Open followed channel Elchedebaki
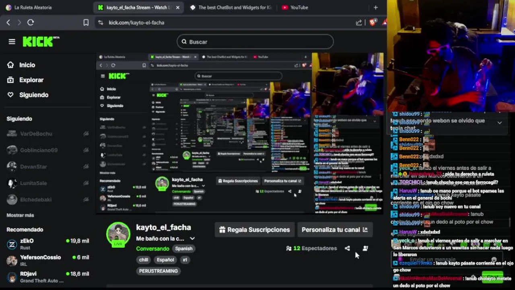 [36, 199]
